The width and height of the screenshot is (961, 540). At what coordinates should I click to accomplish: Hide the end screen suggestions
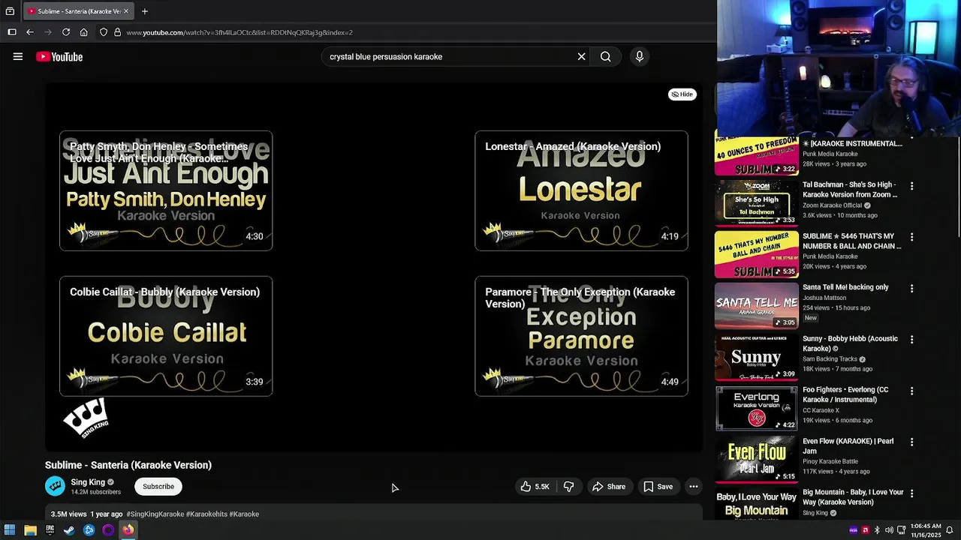(x=682, y=94)
